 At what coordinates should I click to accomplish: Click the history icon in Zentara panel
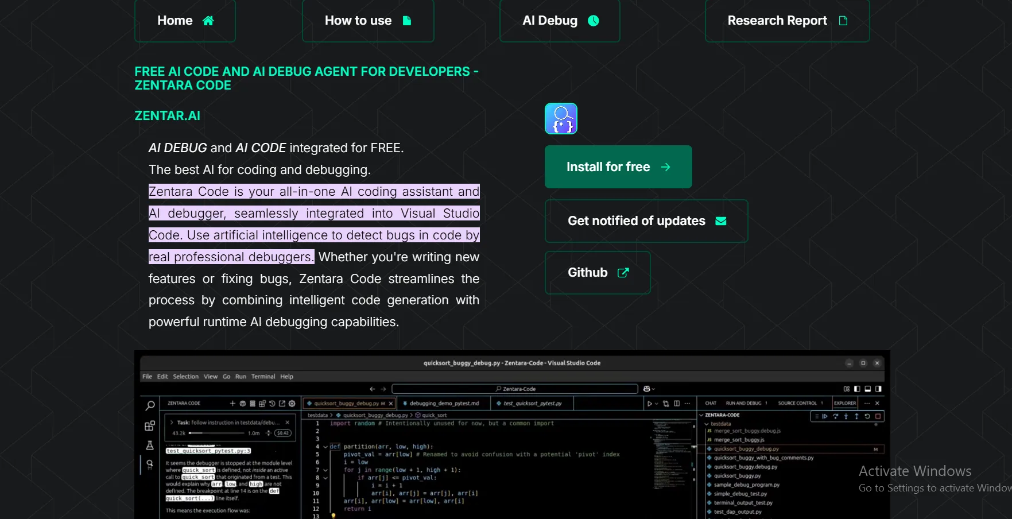[272, 404]
